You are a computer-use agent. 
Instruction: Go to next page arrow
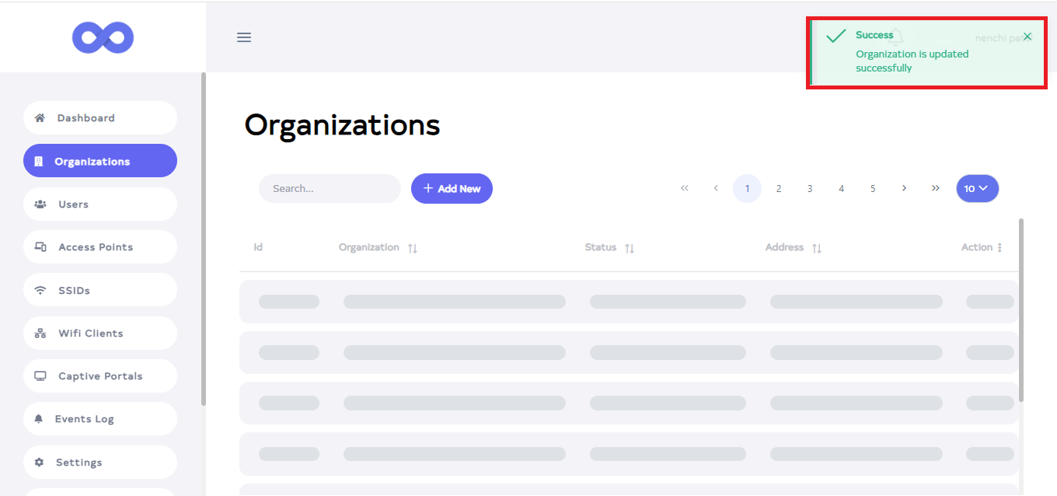(x=904, y=188)
